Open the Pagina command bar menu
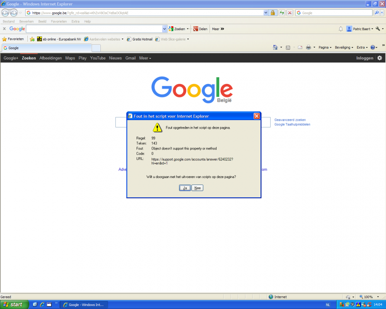 (x=325, y=47)
